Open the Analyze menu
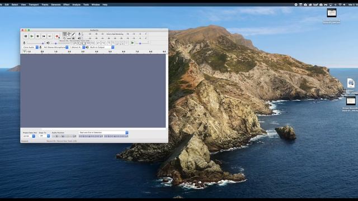This screenshot has height=201, width=358. point(76,4)
